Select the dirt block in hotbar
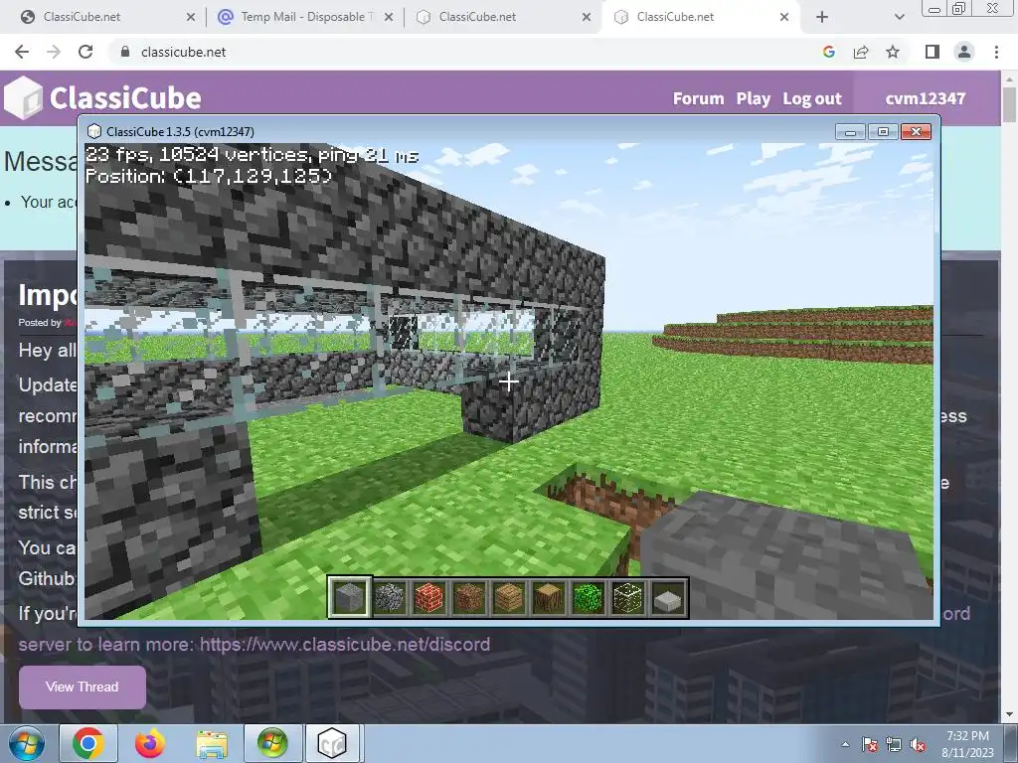Image resolution: width=1018 pixels, height=763 pixels. pos(469,597)
